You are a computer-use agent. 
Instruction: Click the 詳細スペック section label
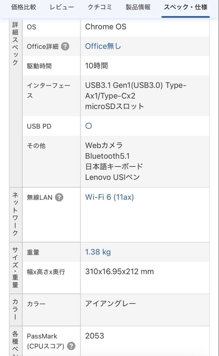click(15, 43)
